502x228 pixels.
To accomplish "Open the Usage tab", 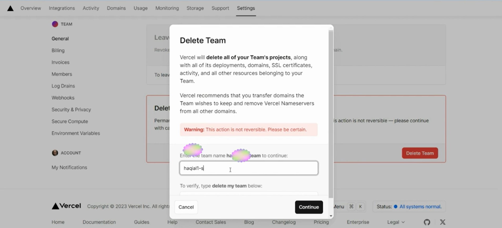I will [x=140, y=8].
